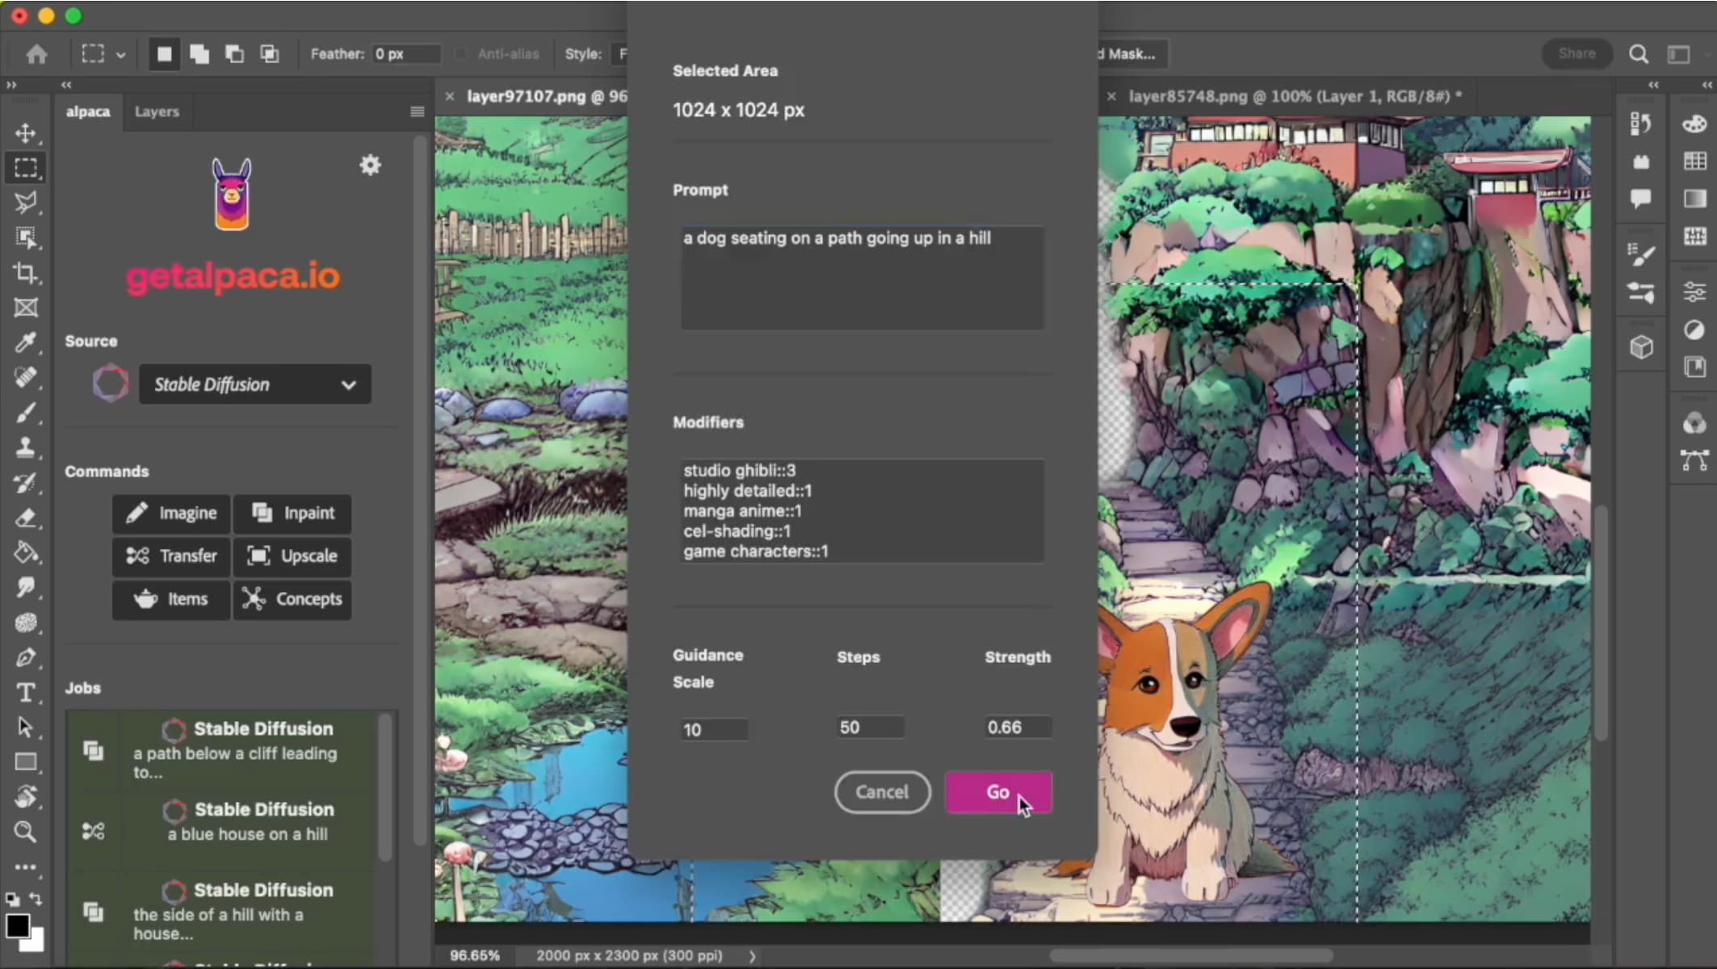Click the Zoom tool icon
Screen dimensions: 1717x969
pos(26,831)
